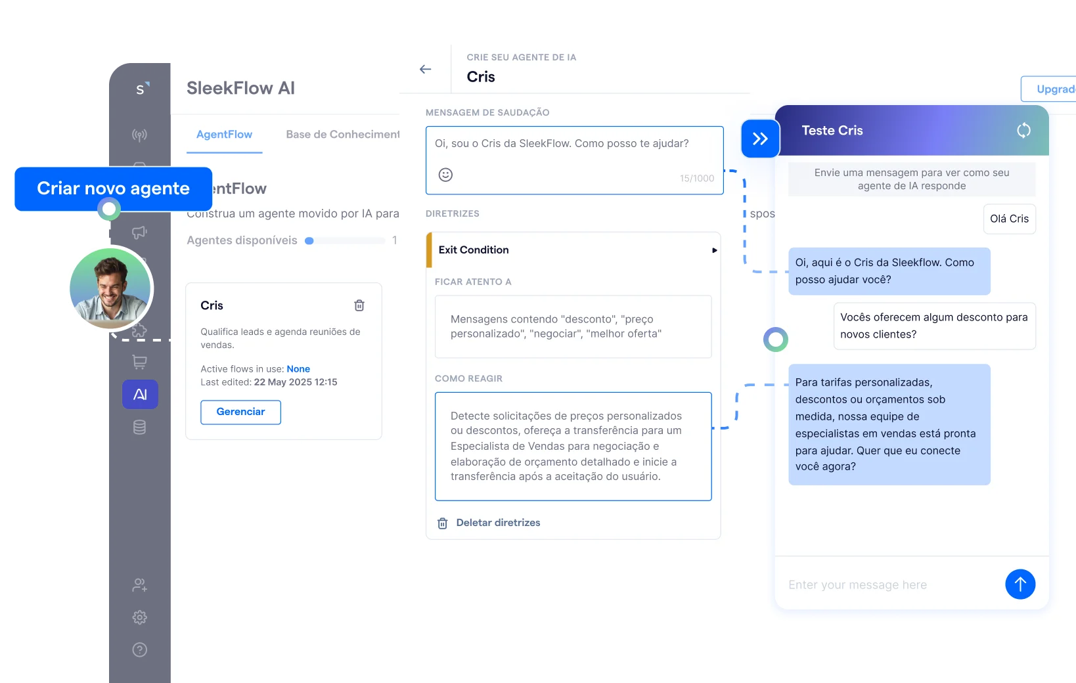Click the 'Vocês oferecem algum desconto' message

[x=934, y=326]
